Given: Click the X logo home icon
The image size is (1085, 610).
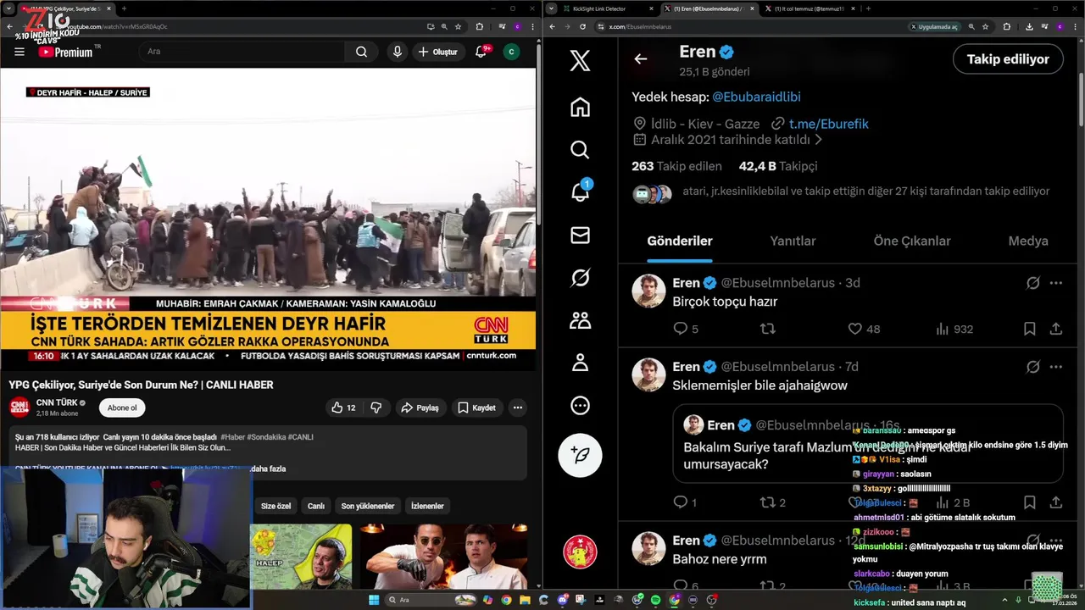Looking at the screenshot, I should click(580, 60).
